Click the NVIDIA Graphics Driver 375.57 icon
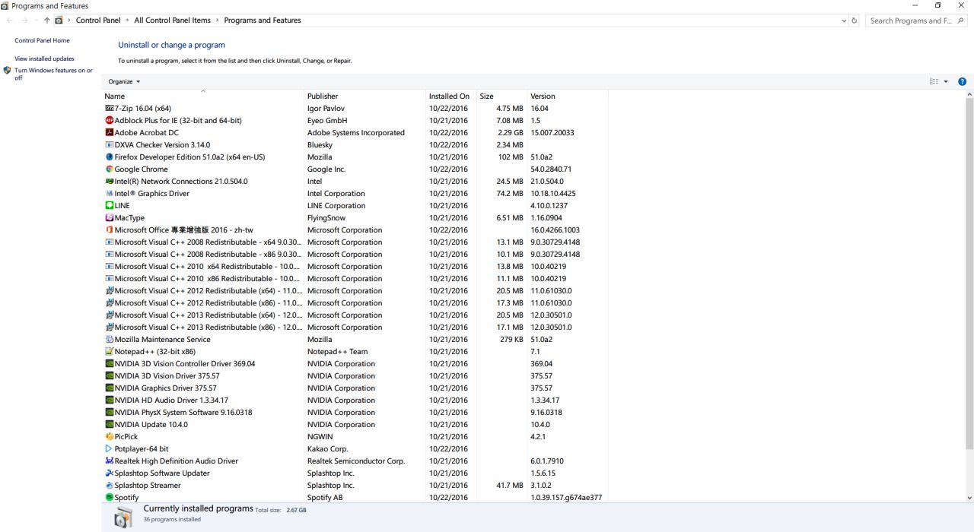Screen dimensions: 974x532 coord(109,388)
